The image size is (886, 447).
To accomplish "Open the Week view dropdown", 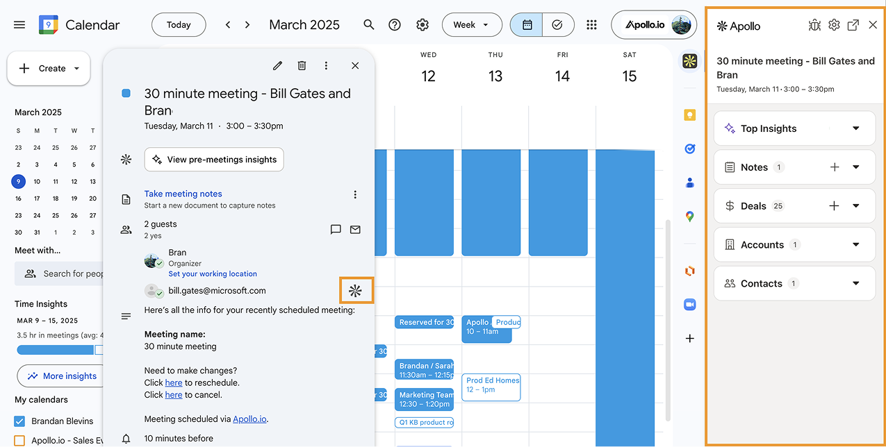I will tap(472, 25).
